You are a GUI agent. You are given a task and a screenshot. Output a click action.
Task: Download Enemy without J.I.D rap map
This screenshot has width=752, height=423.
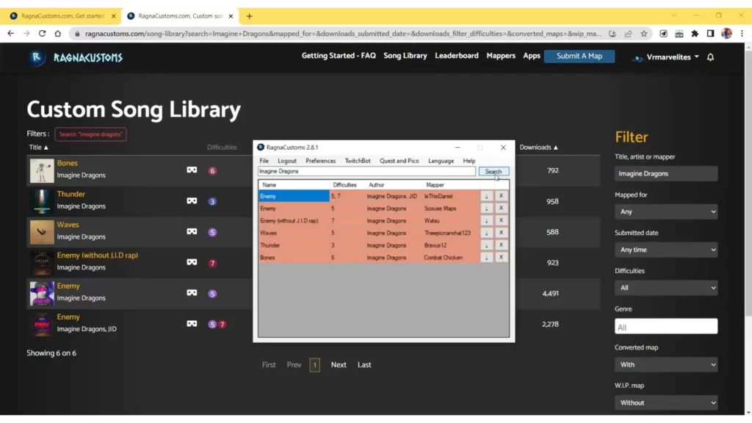486,220
